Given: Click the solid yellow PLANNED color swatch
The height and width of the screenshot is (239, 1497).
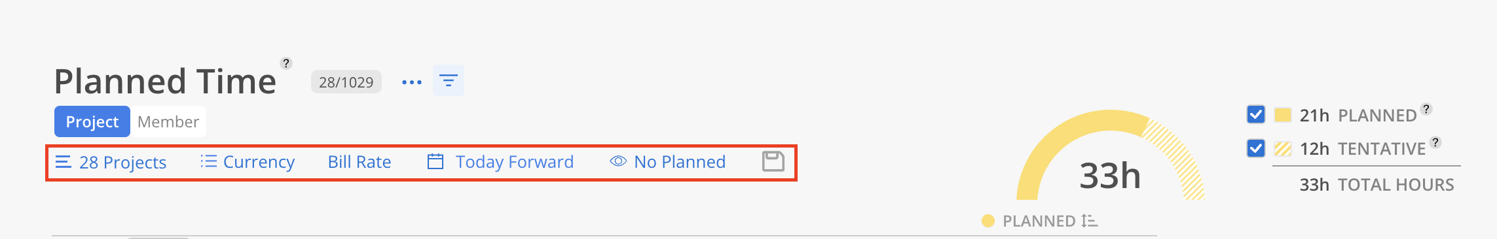Looking at the screenshot, I should pos(1283,116).
